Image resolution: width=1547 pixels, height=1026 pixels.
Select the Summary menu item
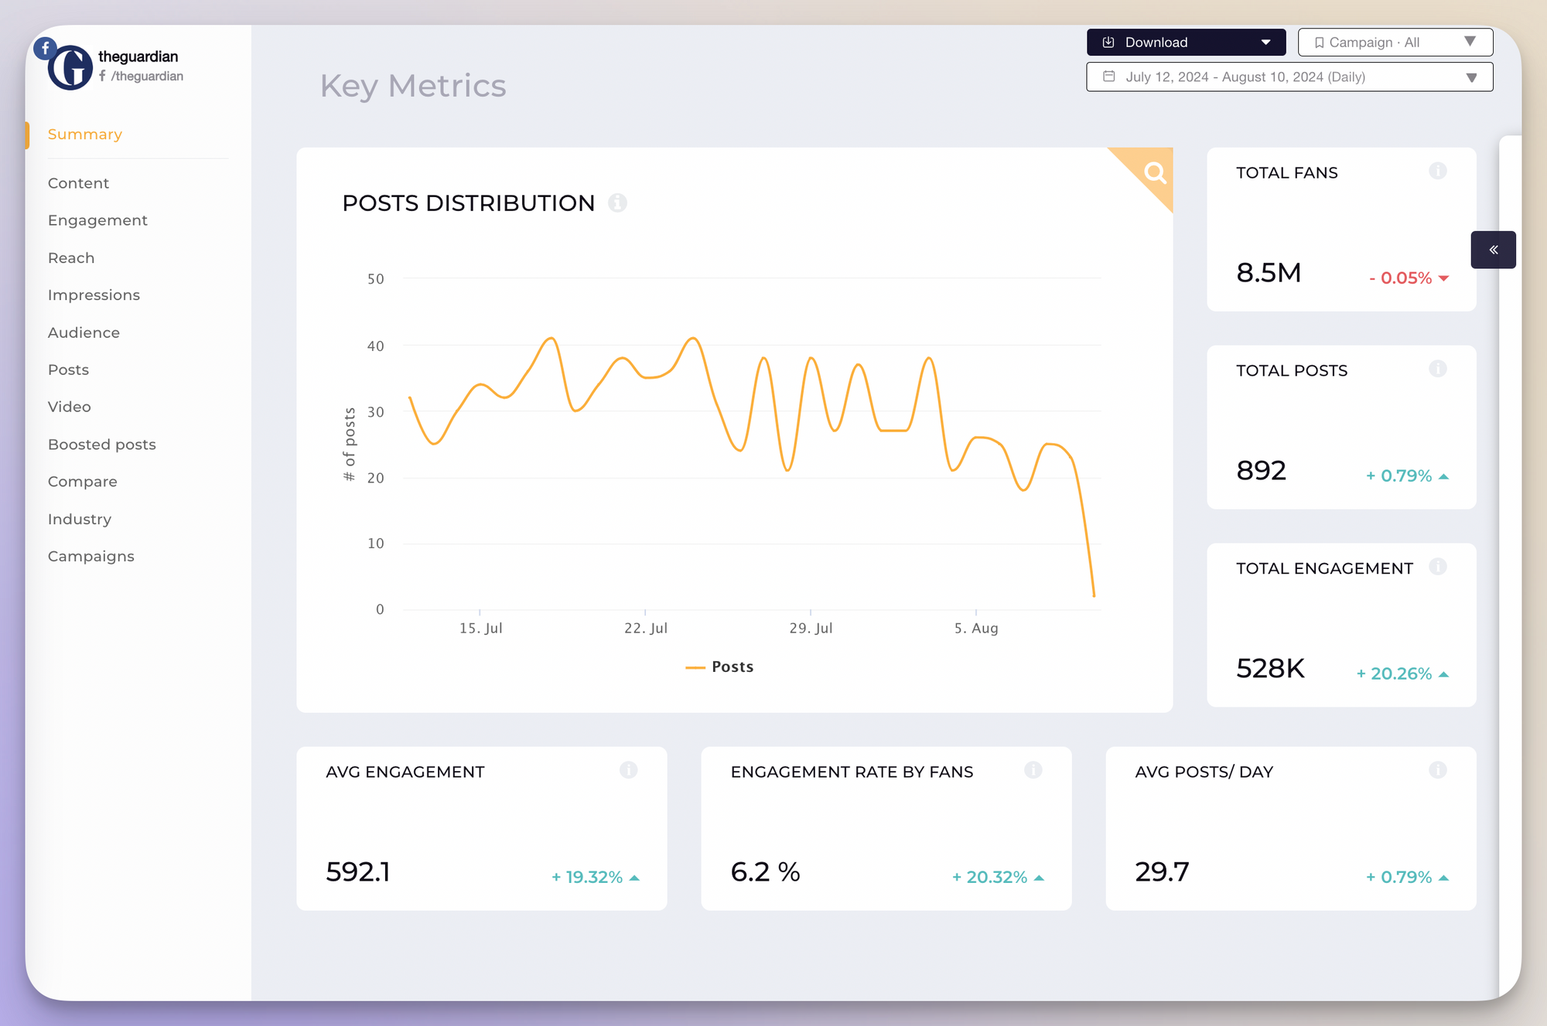click(85, 135)
